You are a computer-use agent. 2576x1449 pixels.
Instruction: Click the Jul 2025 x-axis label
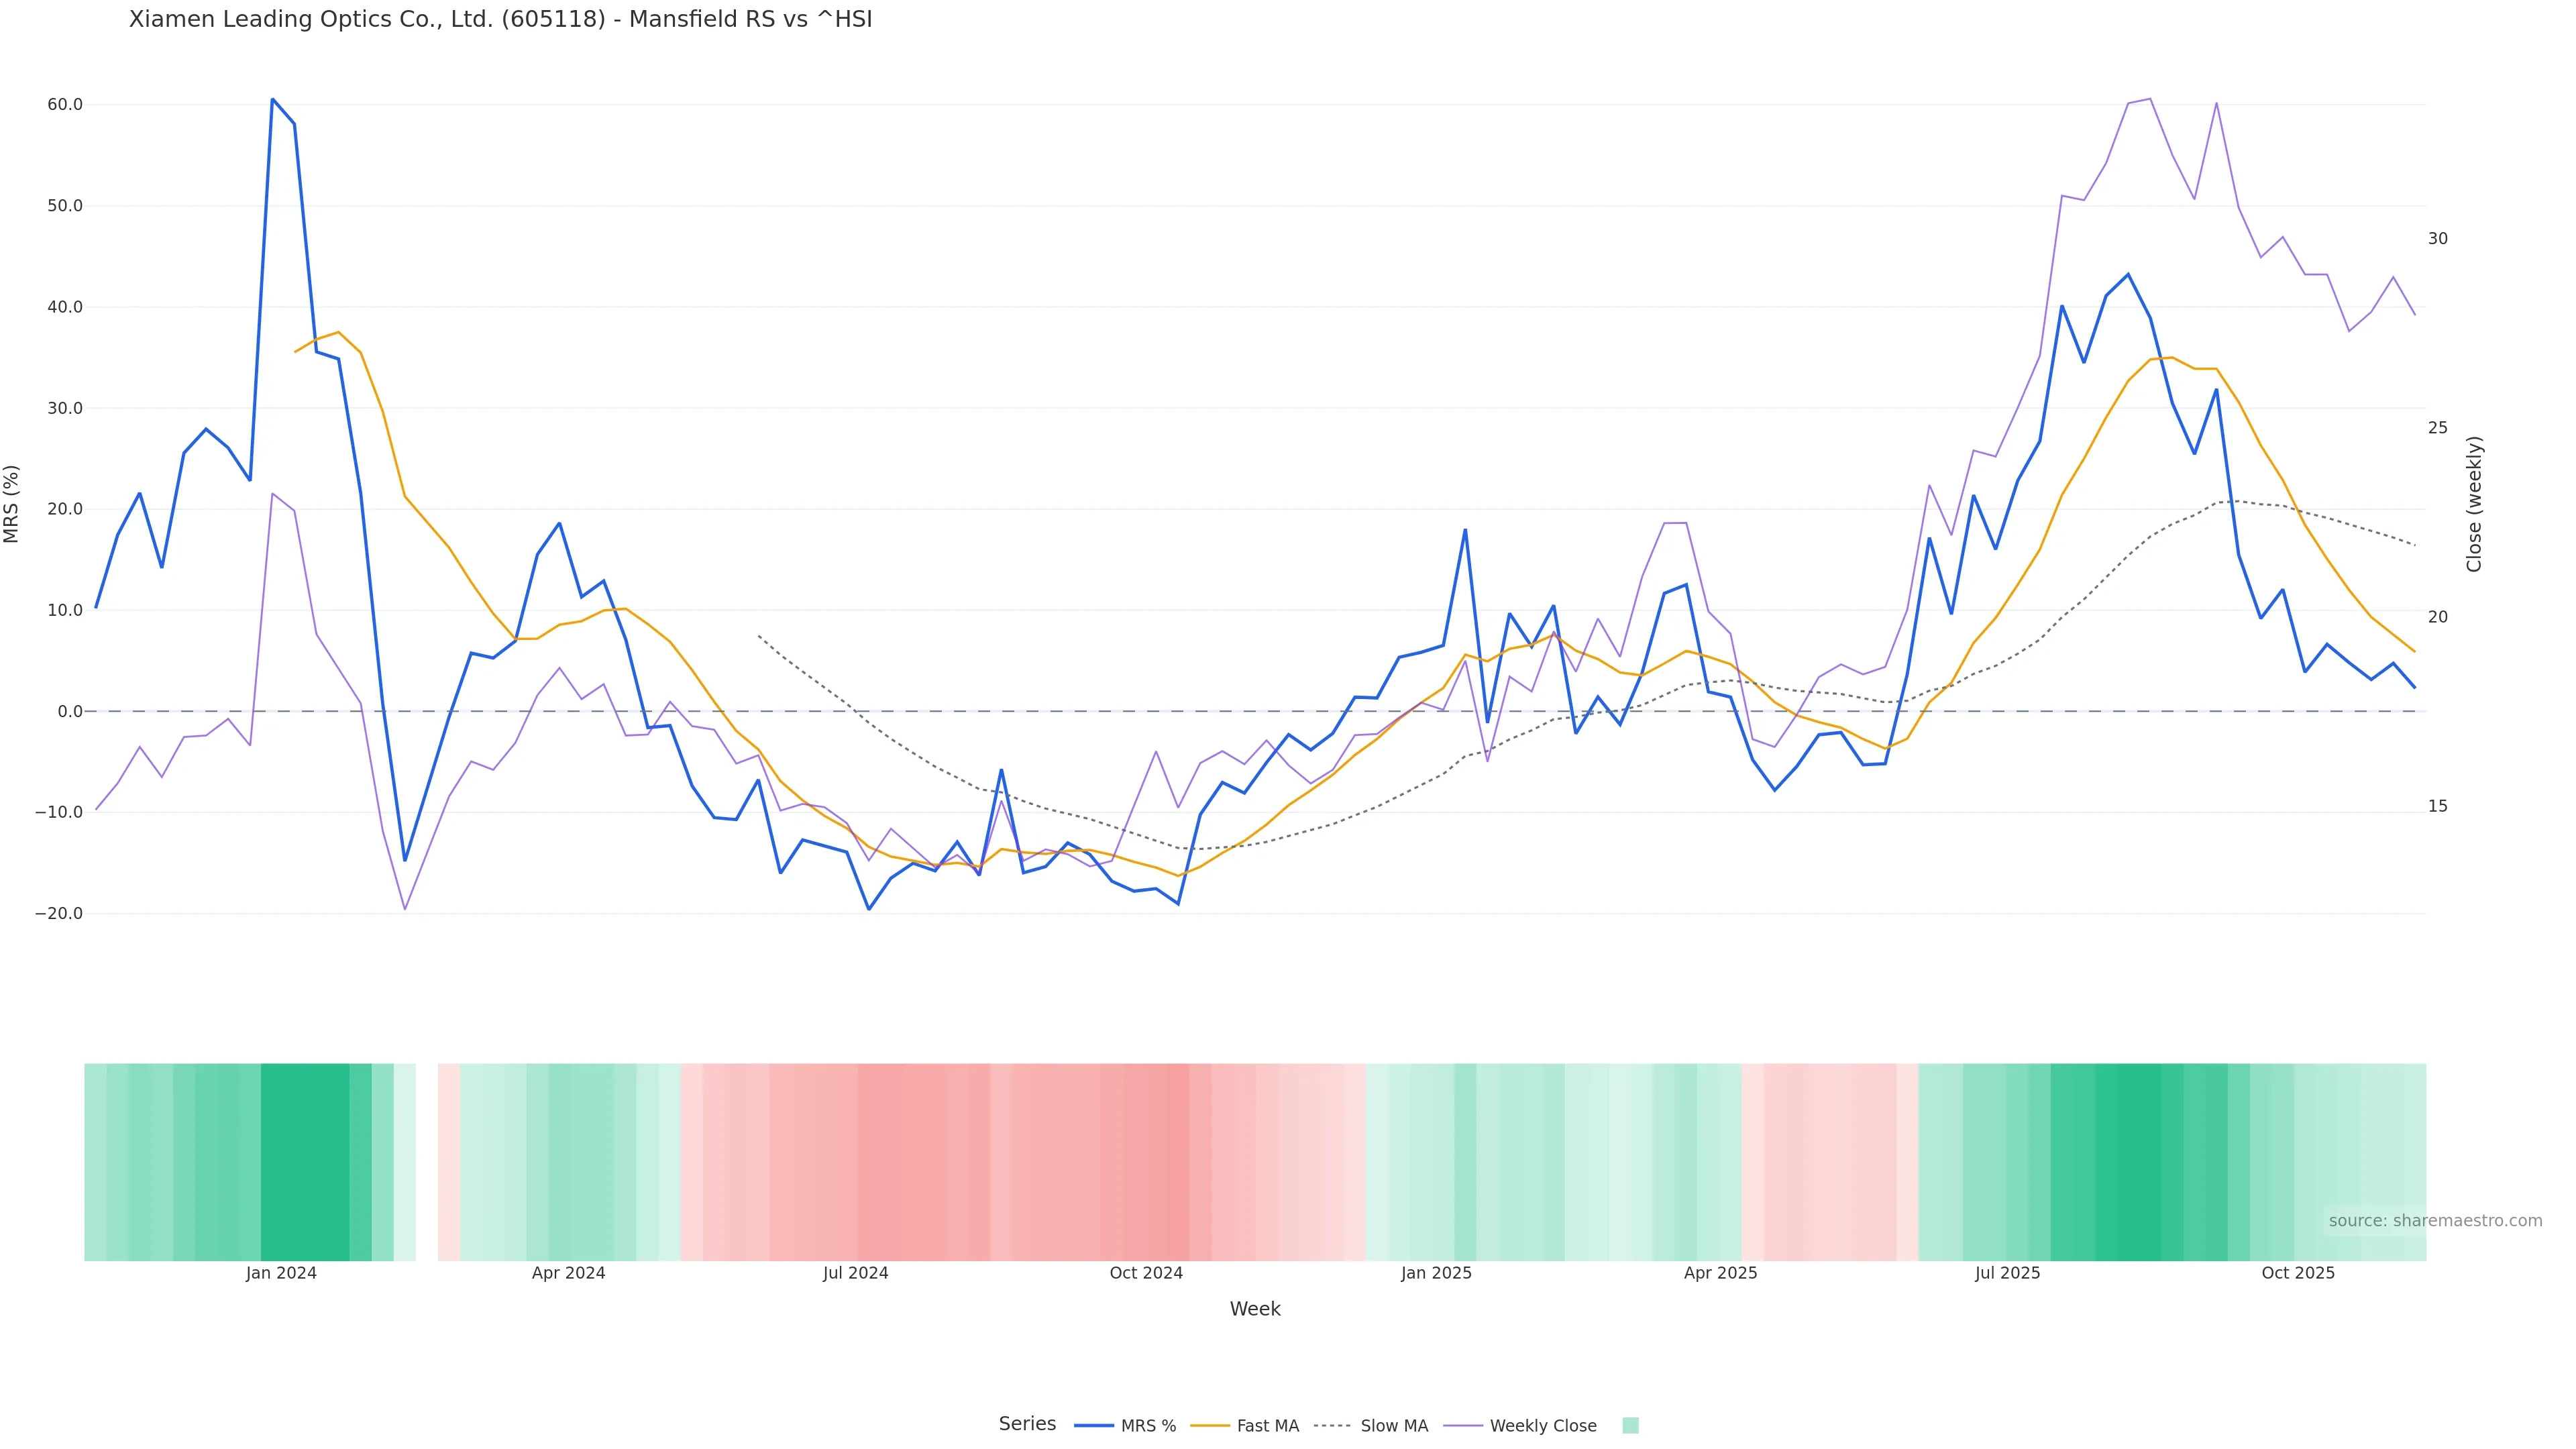click(2007, 1273)
